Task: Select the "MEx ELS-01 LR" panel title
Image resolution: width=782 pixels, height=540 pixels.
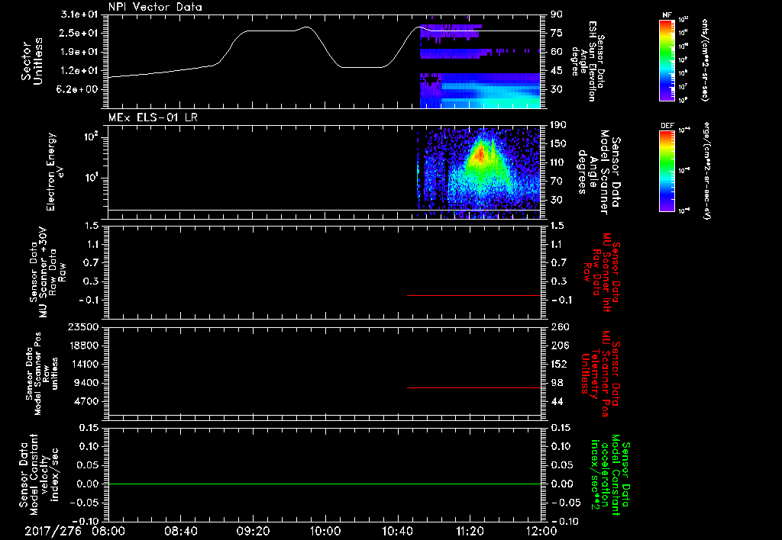Action: click(153, 117)
